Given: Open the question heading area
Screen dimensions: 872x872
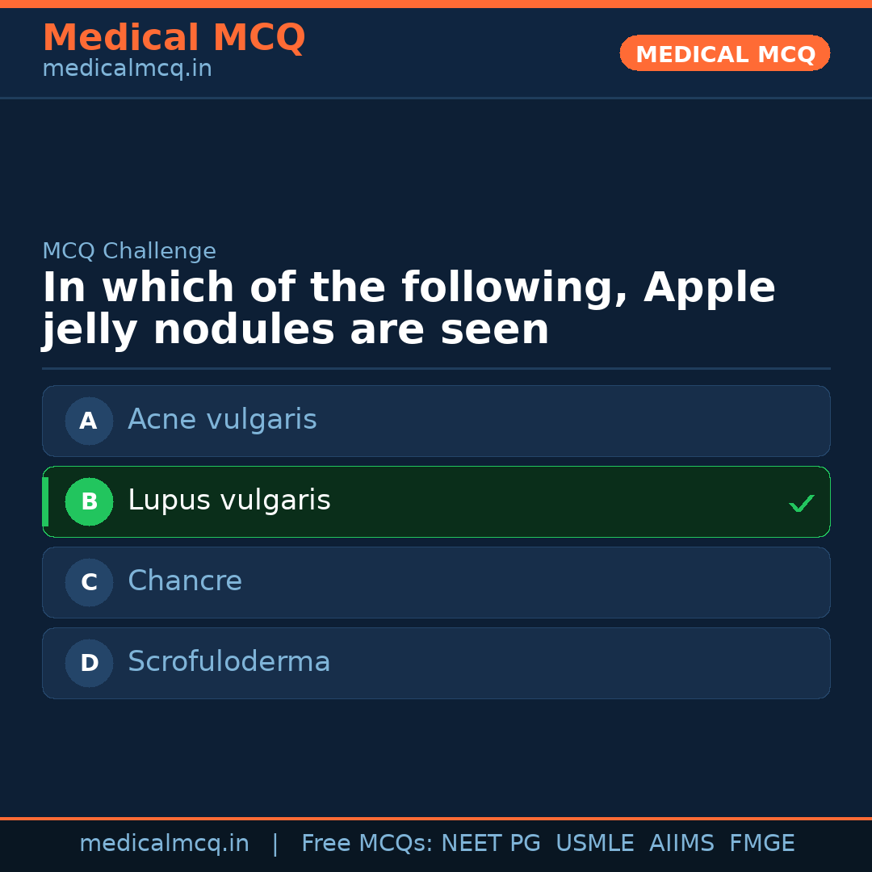Looking at the screenshot, I should pyautogui.click(x=409, y=308).
